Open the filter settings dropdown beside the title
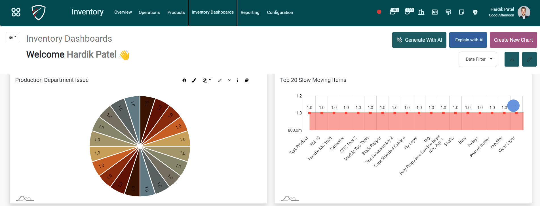 click(13, 37)
